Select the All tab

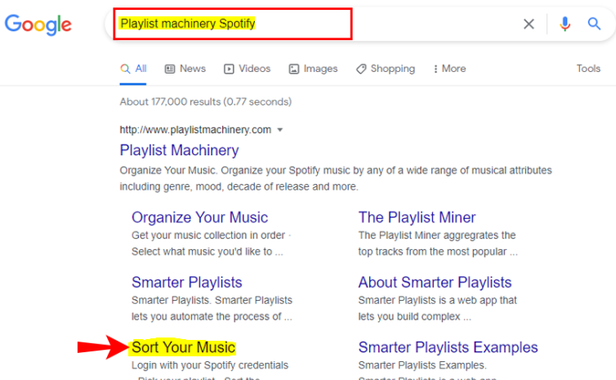click(x=133, y=69)
